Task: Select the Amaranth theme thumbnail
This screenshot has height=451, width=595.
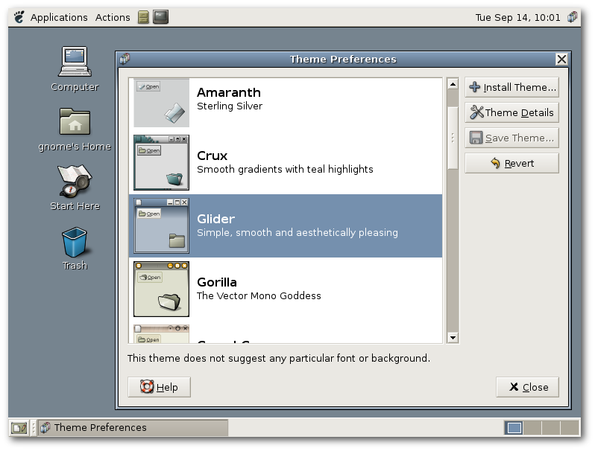Action: (x=161, y=103)
